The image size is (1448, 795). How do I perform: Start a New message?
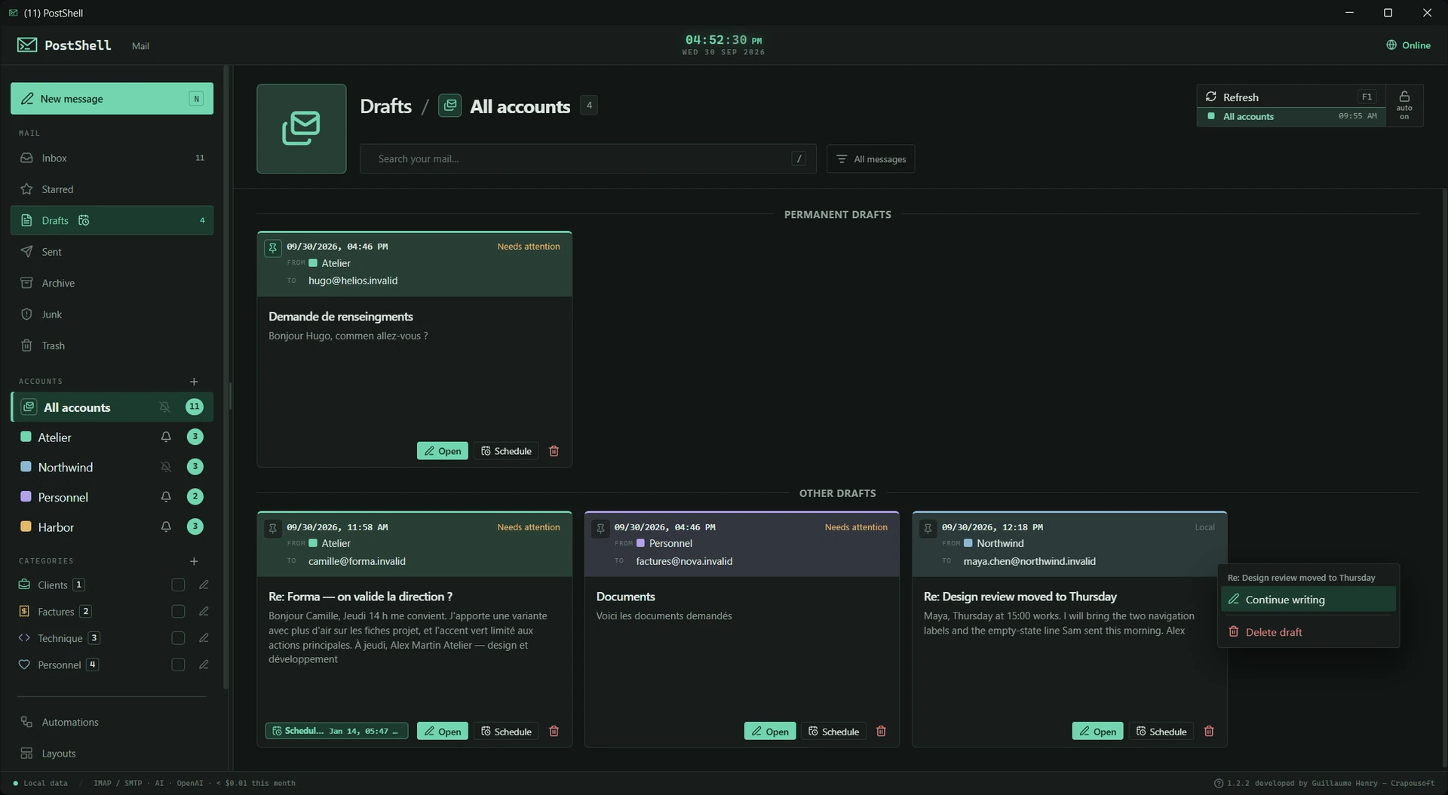pos(112,99)
